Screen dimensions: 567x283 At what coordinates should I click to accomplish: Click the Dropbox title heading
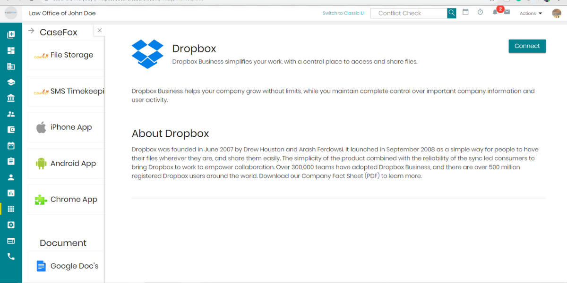[x=194, y=48]
